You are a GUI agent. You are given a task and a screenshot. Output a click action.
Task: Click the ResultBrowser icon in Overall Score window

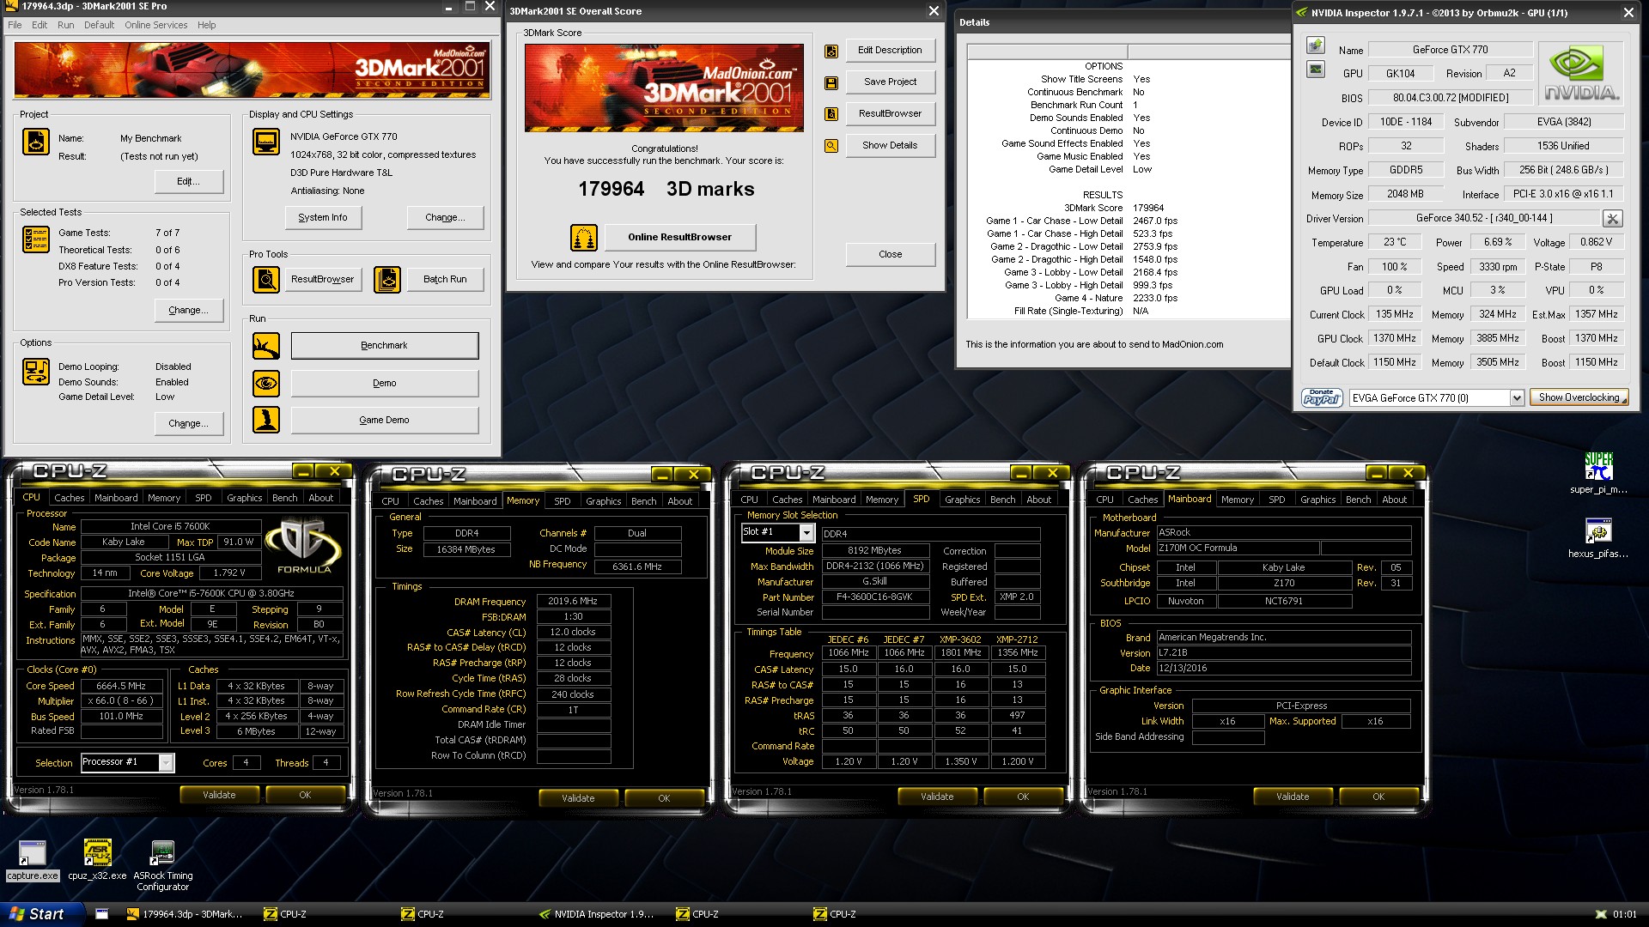831,114
